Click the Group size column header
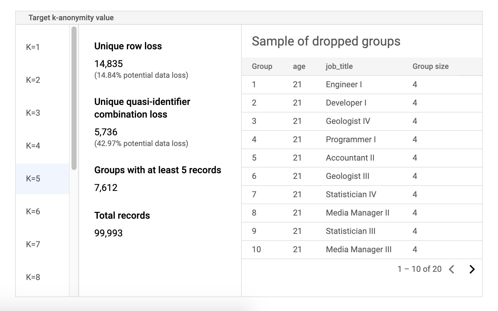Screen dimensions: 498x311 pyautogui.click(x=430, y=66)
